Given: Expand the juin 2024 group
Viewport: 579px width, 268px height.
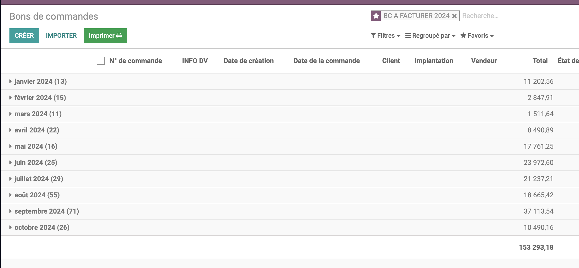Looking at the screenshot, I should [36, 163].
